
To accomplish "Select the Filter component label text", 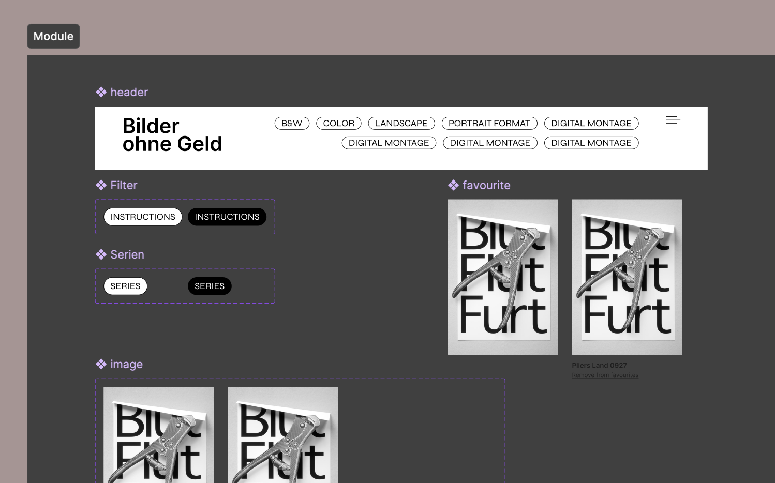I will tap(124, 185).
